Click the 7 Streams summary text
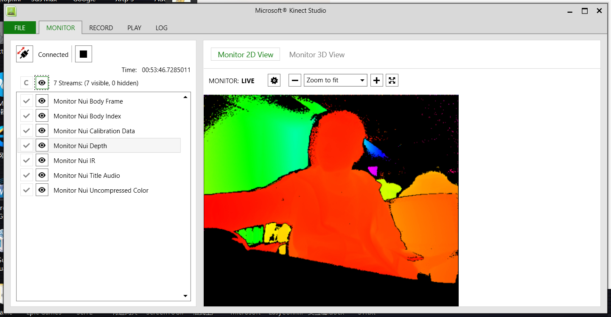611x317 pixels. [96, 83]
